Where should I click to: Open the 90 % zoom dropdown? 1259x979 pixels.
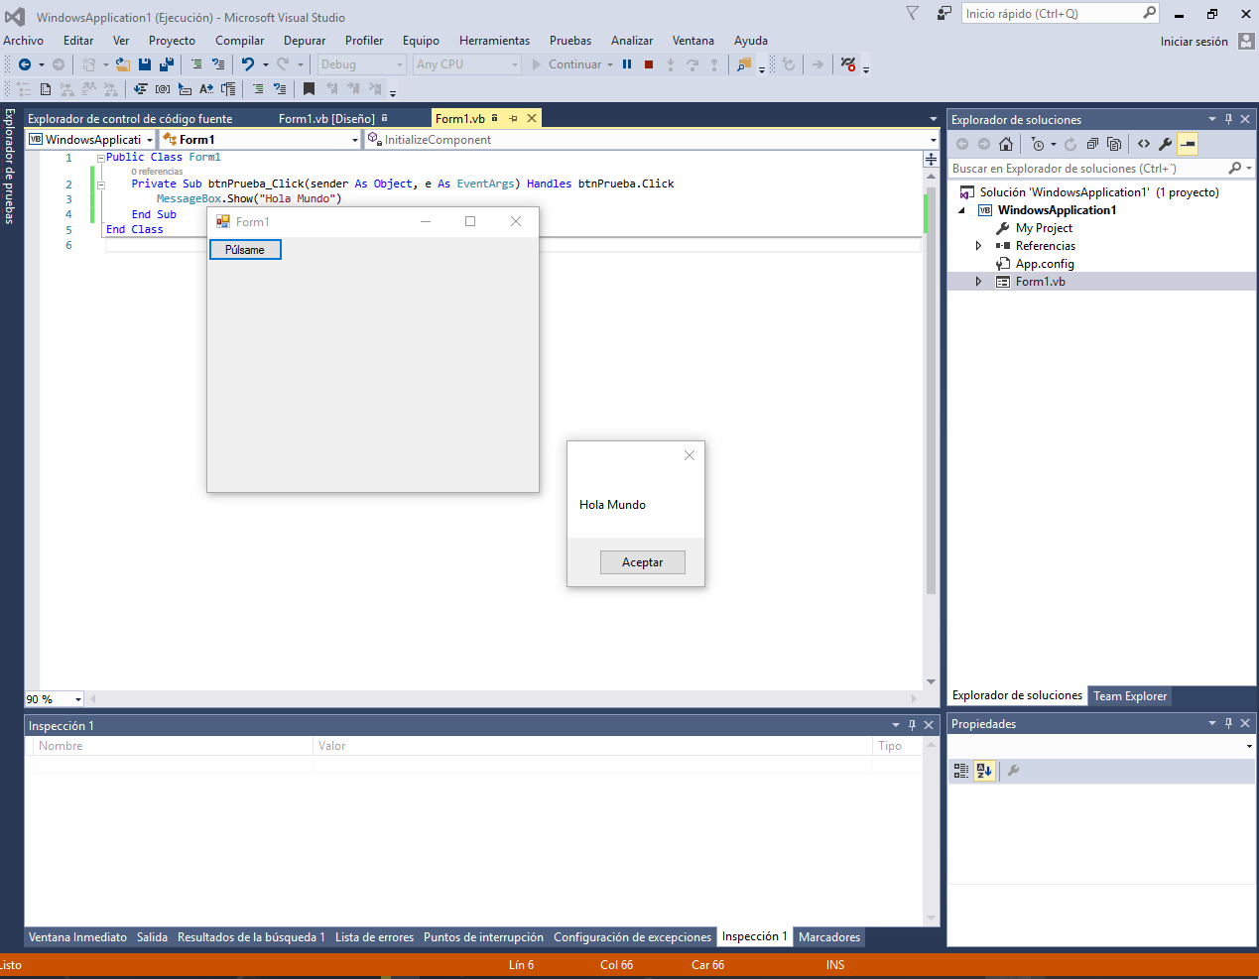[x=78, y=699]
